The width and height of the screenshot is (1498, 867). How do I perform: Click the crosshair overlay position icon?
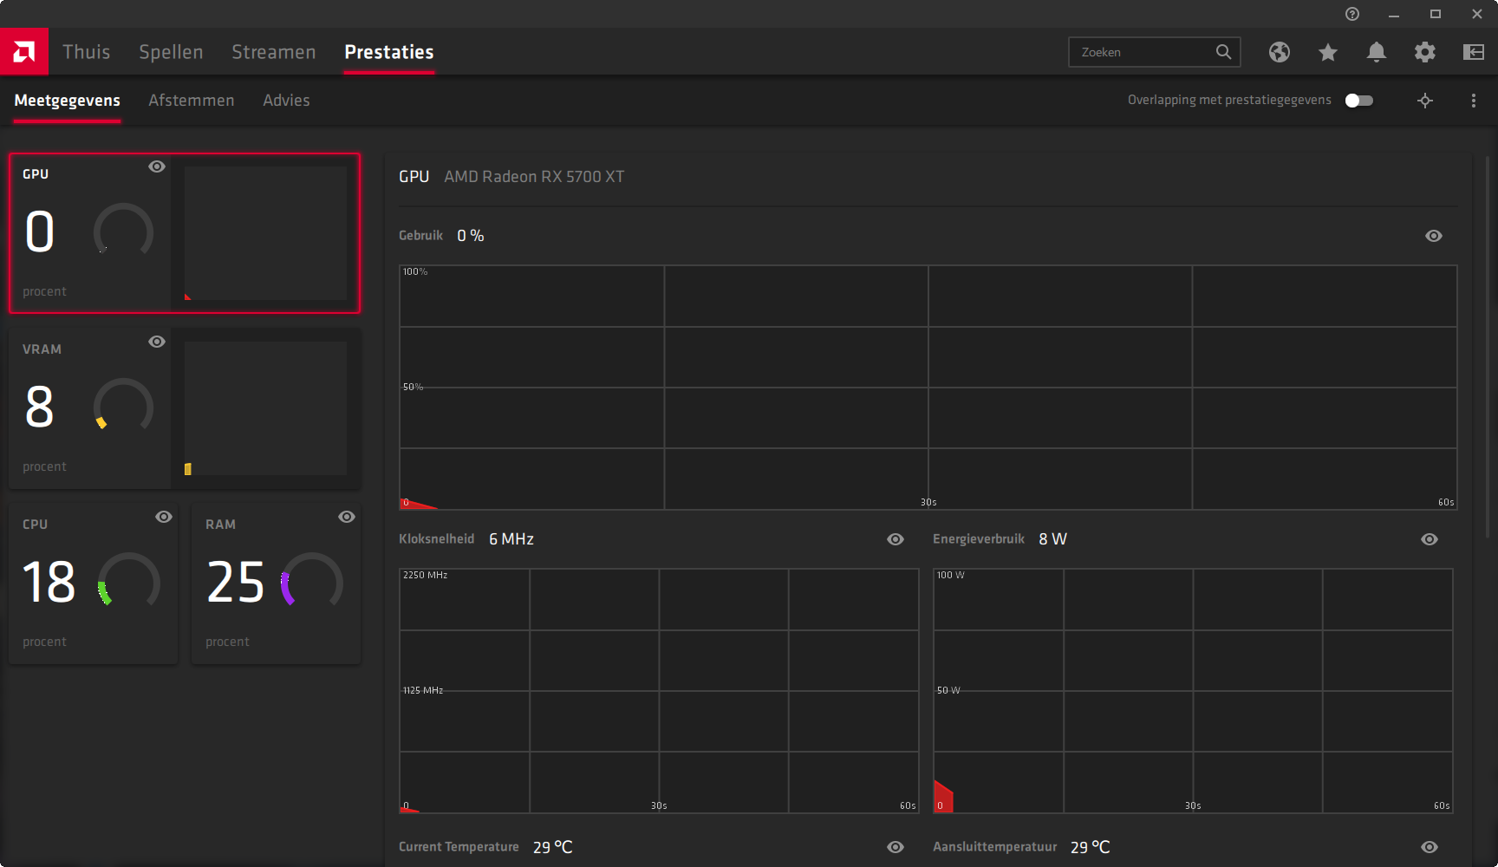1425,101
